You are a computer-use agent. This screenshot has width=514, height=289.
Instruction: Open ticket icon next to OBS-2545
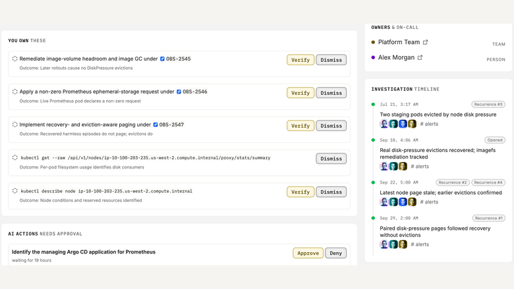tap(162, 59)
